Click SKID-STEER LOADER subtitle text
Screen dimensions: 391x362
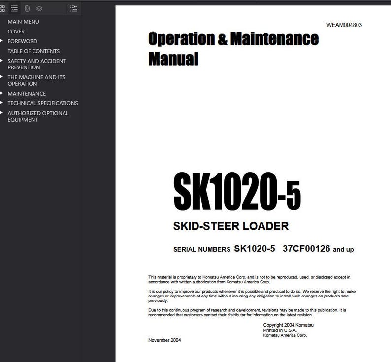pyautogui.click(x=231, y=226)
